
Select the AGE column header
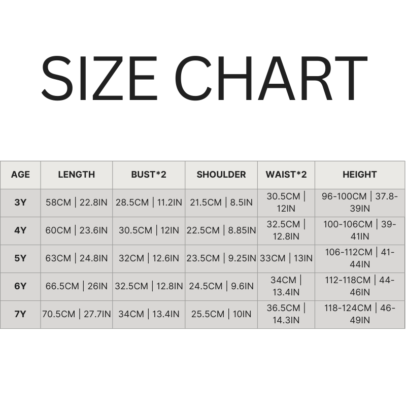pos(20,175)
